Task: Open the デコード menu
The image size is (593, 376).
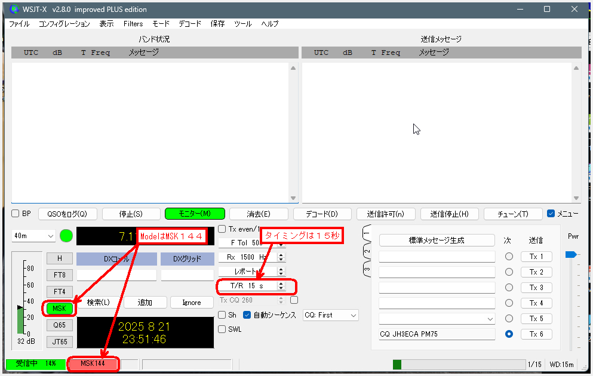Action: coord(190,24)
